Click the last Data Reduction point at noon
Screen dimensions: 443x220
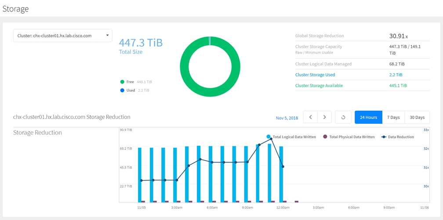pos(283,166)
